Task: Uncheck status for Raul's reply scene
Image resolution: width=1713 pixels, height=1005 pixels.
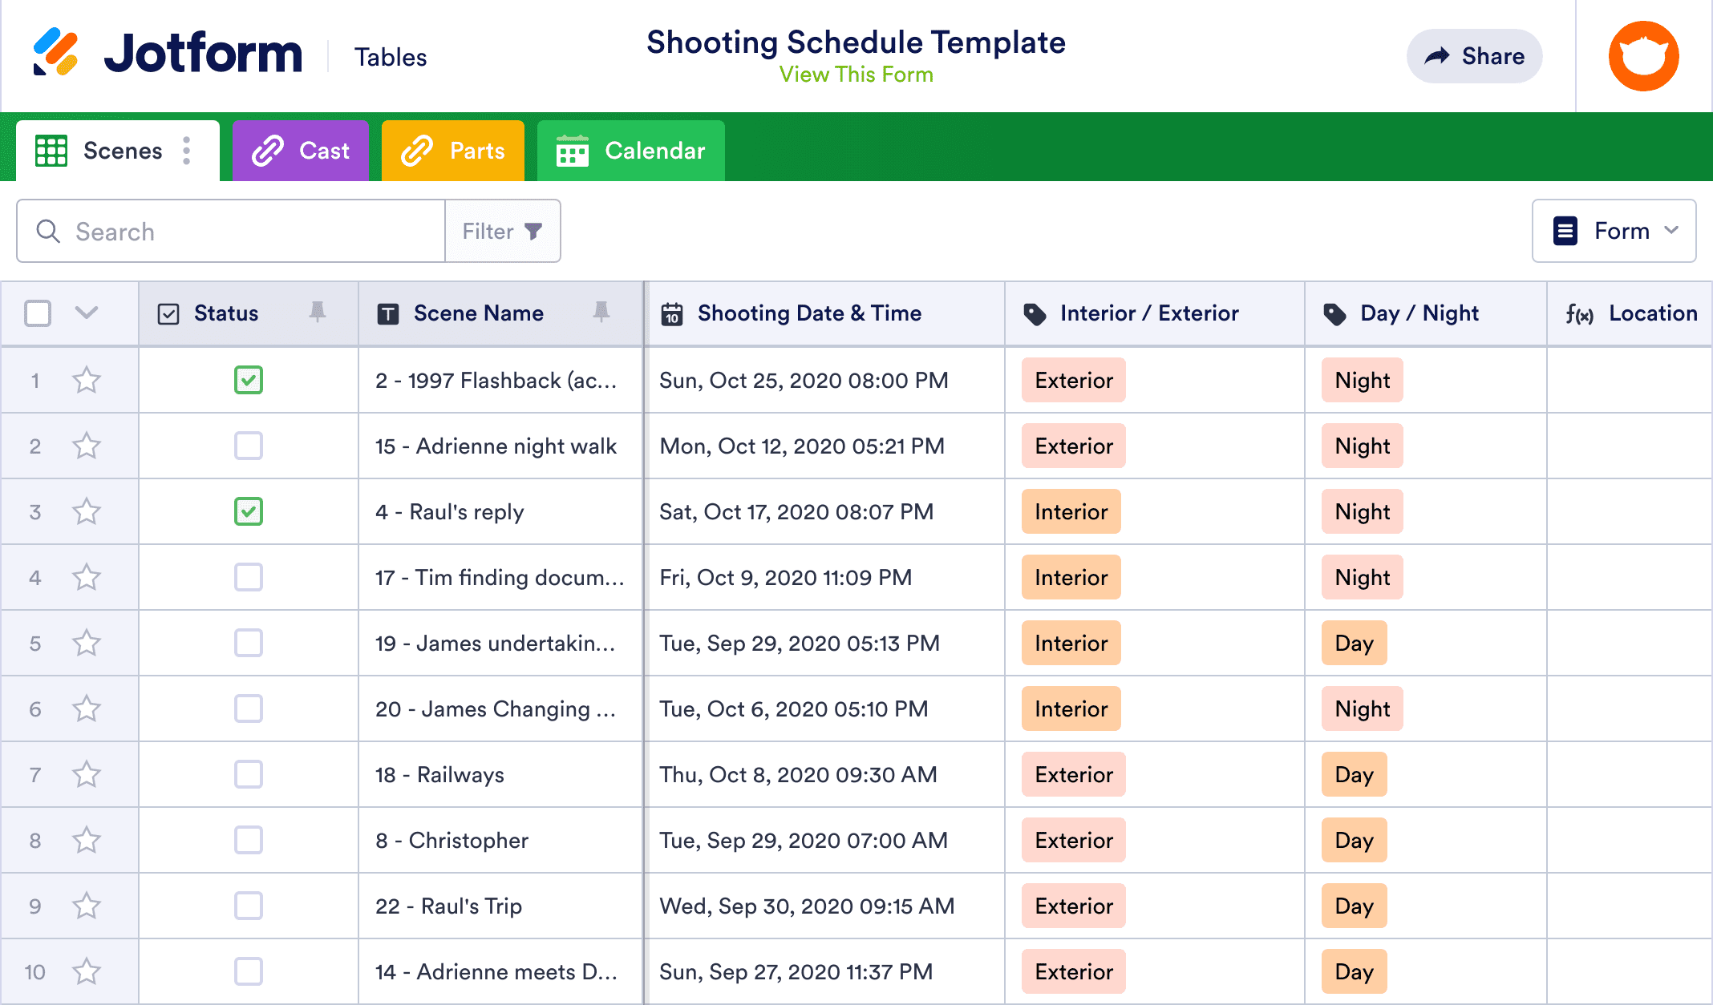Action: coord(249,511)
